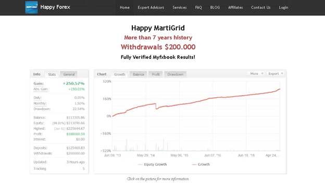Go to the Login page
325x187 pixels.
coord(283,7)
